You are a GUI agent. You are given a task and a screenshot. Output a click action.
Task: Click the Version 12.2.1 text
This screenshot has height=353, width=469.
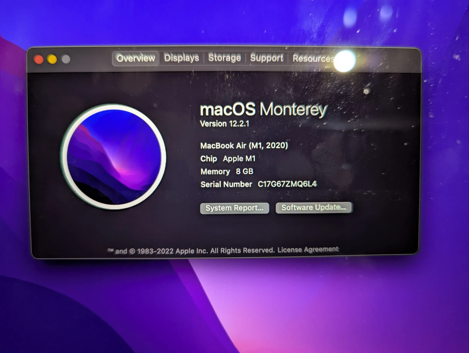pos(224,124)
